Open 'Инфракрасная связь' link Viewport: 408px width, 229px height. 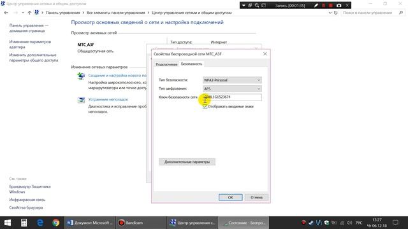tap(27, 200)
